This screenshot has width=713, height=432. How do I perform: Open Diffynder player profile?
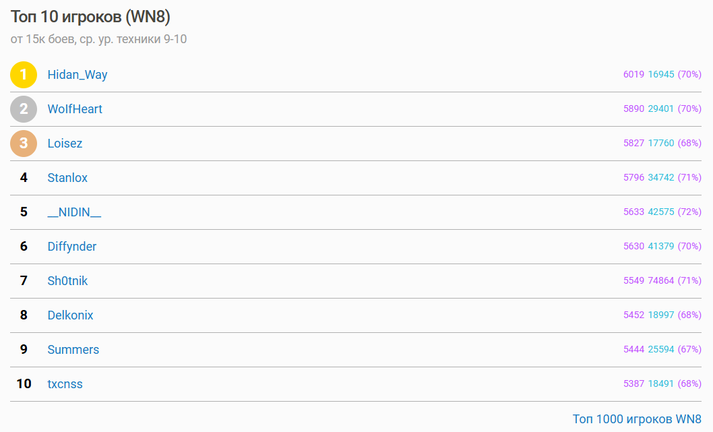[72, 247]
